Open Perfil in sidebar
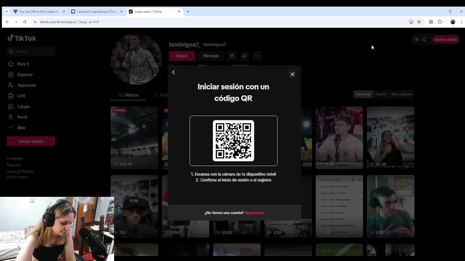 [22, 117]
